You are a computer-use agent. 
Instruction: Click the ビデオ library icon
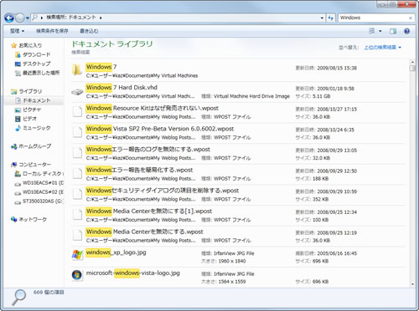18,119
